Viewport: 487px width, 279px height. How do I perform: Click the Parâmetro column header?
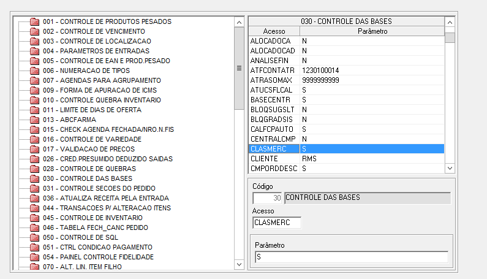pos(372,31)
